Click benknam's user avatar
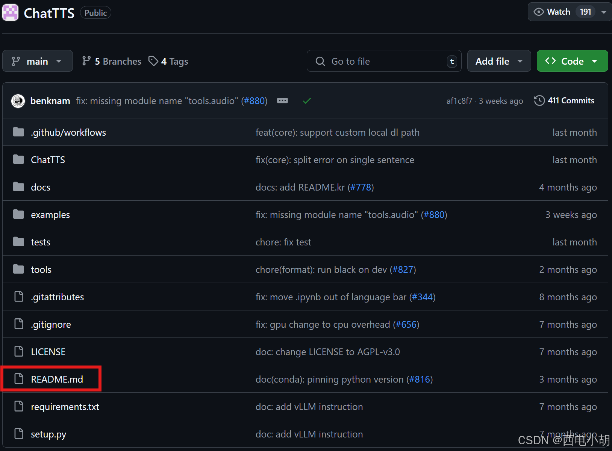 tap(18, 101)
